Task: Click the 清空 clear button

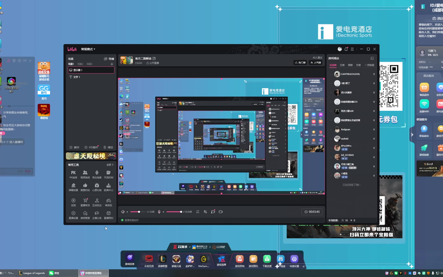Action: pyautogui.click(x=108, y=147)
